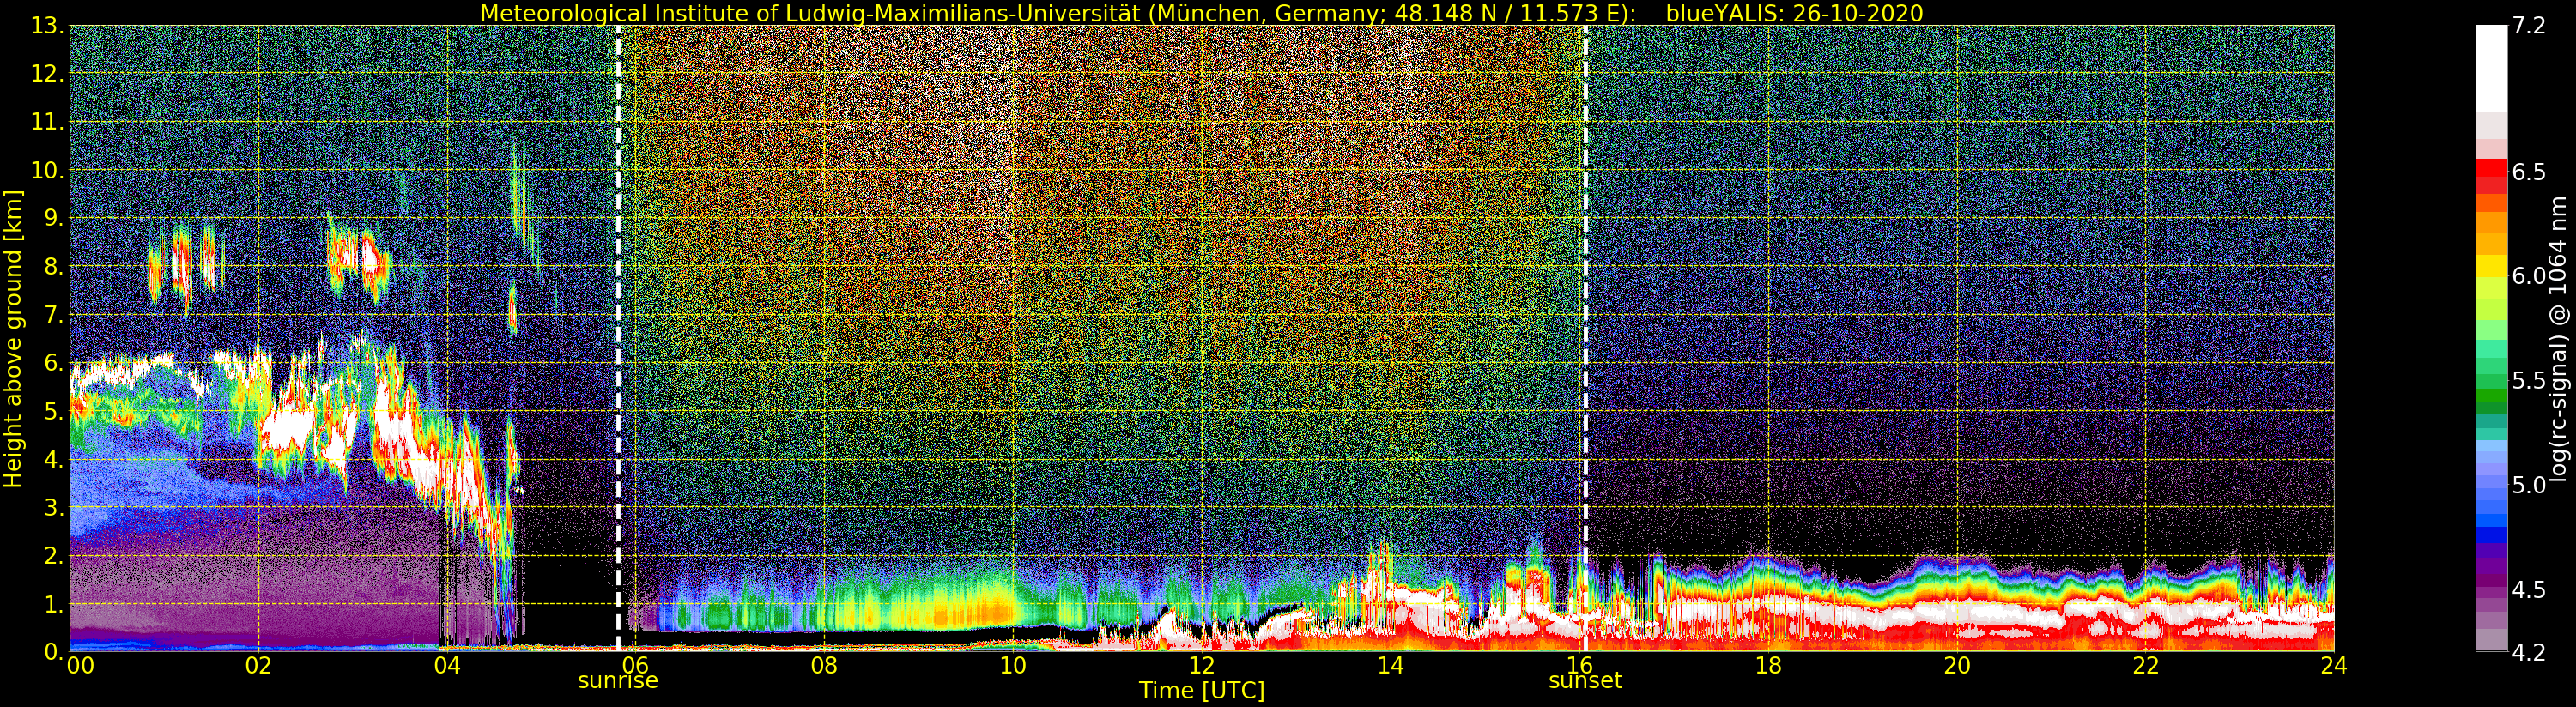Click the sunrise label below the time axis

coord(618,681)
